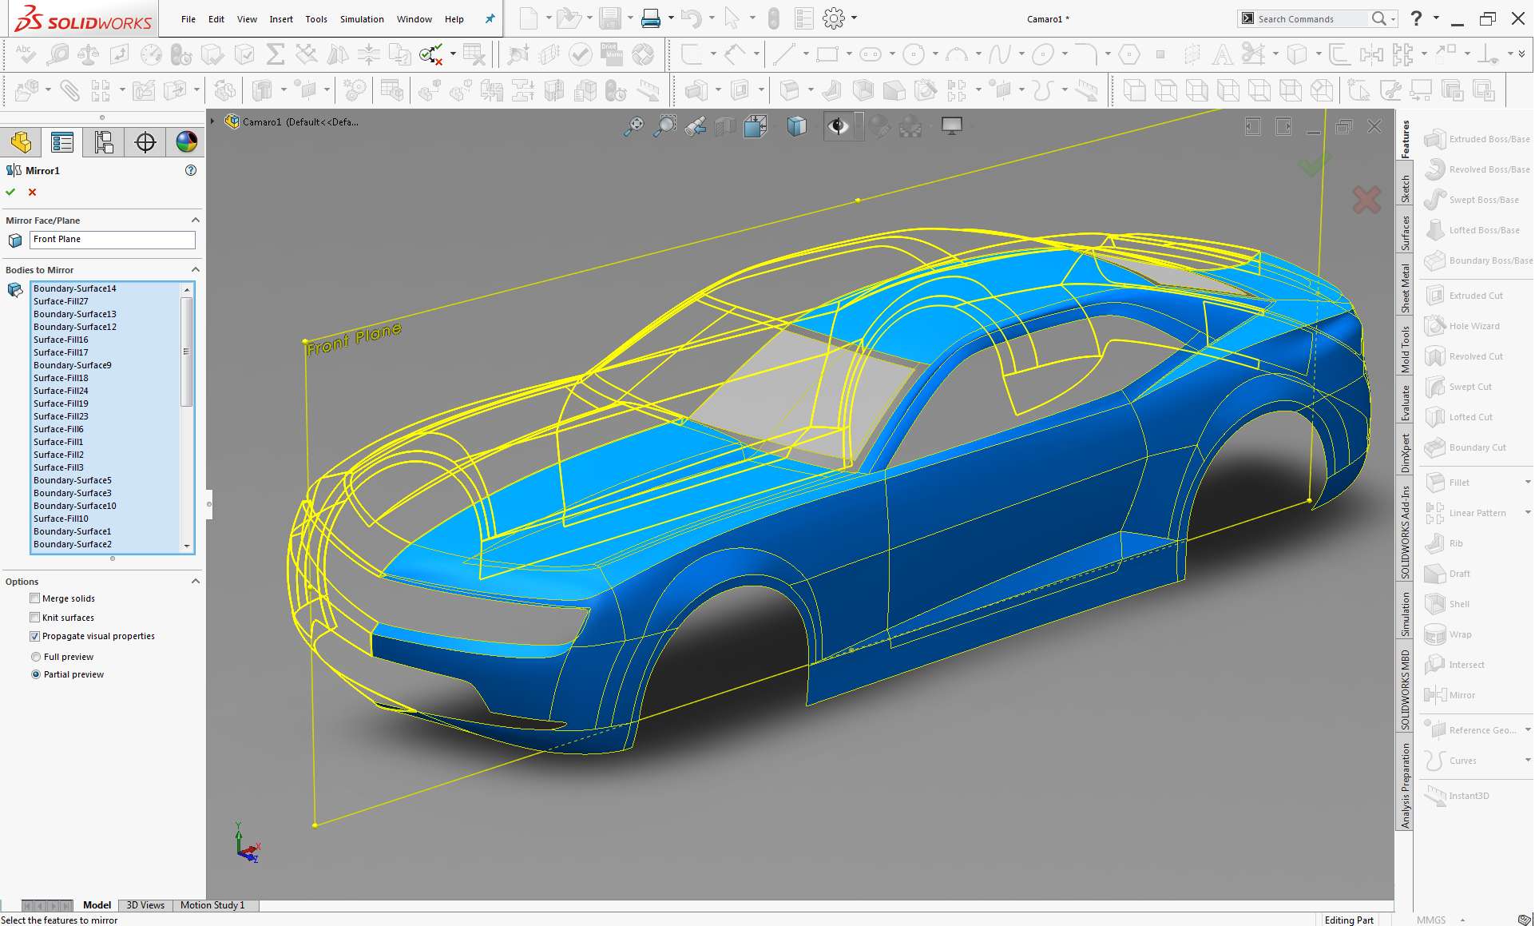This screenshot has height=926, width=1535.
Task: Open the DimXpertManager crosshair tab
Action: pyautogui.click(x=145, y=142)
